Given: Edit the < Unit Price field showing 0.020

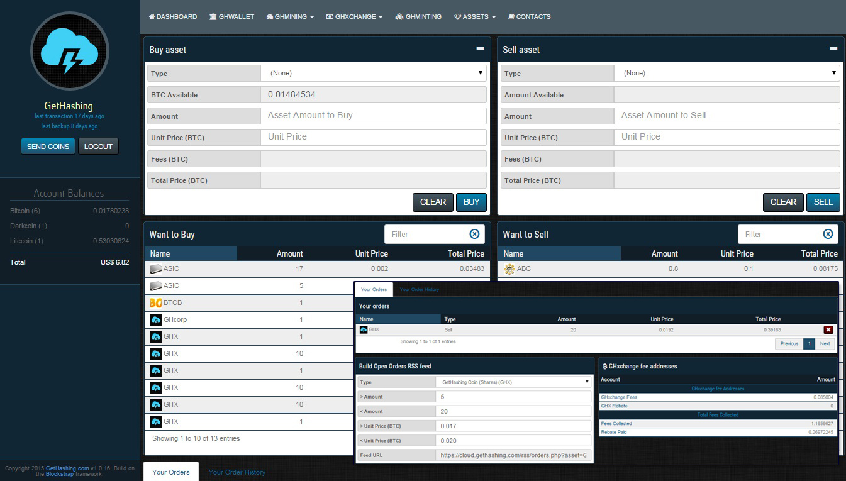Looking at the screenshot, I should 513,440.
